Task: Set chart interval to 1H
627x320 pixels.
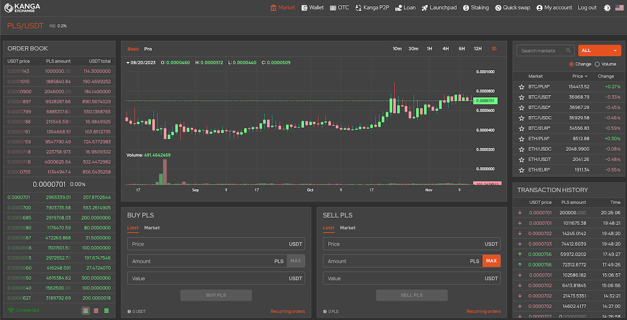Action: pyautogui.click(x=429, y=49)
